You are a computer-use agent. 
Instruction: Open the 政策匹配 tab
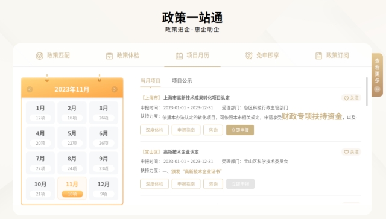[53, 56]
